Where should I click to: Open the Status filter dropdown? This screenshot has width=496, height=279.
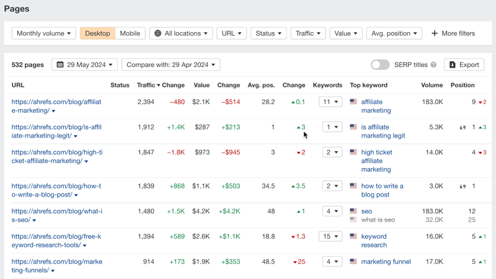click(268, 33)
